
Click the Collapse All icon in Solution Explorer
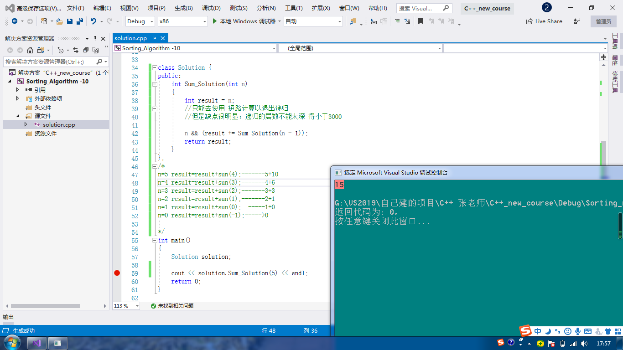point(86,50)
